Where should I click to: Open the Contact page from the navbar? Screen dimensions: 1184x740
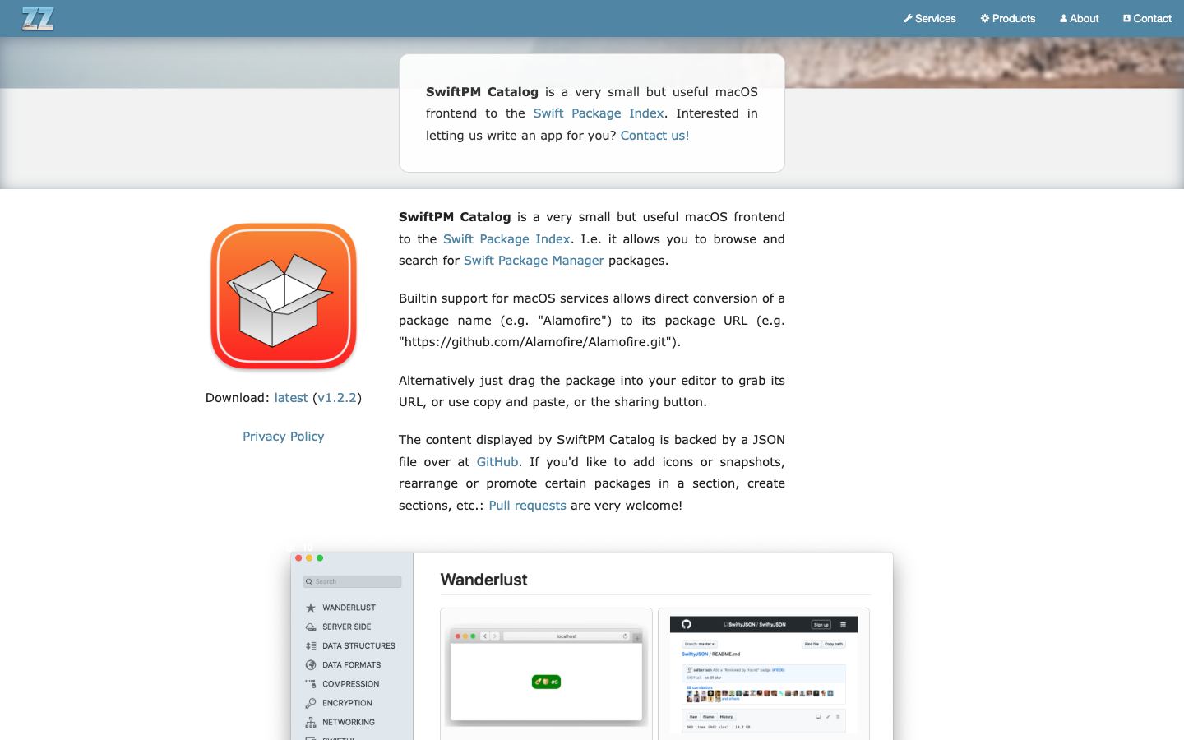(1147, 18)
